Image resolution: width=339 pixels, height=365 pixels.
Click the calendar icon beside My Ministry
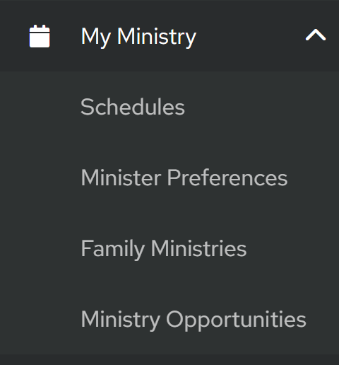click(x=40, y=36)
